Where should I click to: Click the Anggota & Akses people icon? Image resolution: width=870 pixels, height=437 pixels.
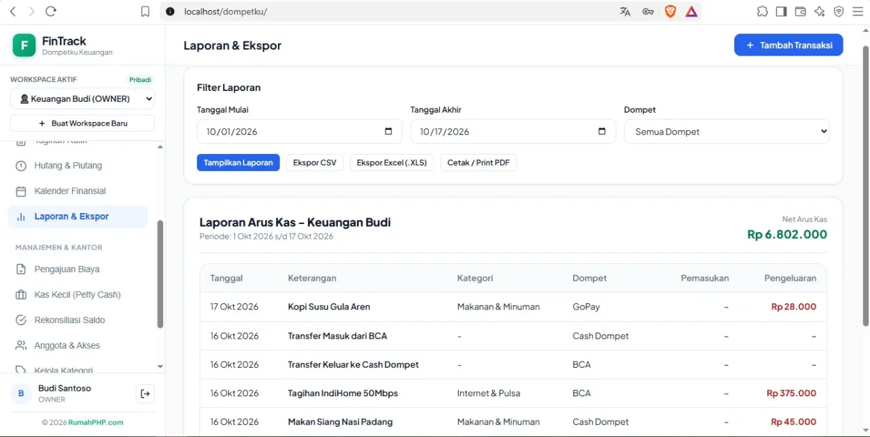(x=21, y=345)
